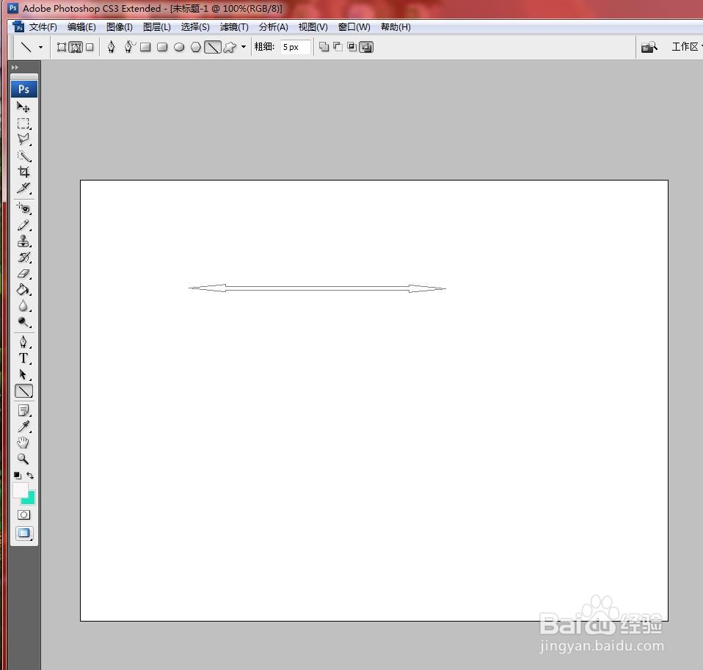Swap foreground and background colors
This screenshot has height=670, width=703.
[x=30, y=476]
